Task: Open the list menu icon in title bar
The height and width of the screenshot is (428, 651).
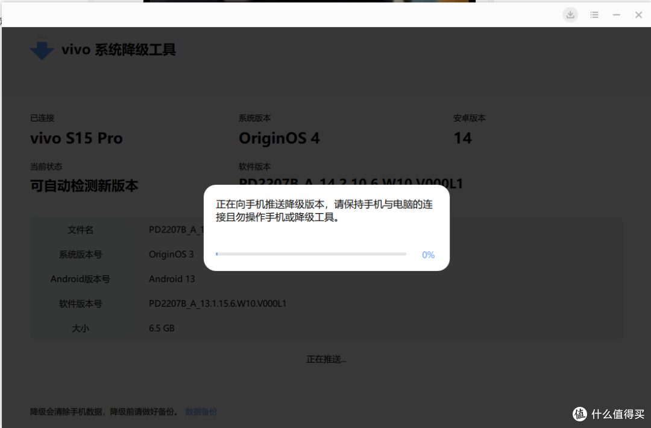Action: 594,15
